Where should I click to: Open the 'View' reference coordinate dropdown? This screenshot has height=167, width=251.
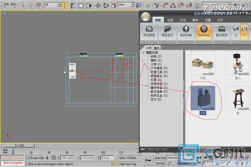(x=126, y=5)
